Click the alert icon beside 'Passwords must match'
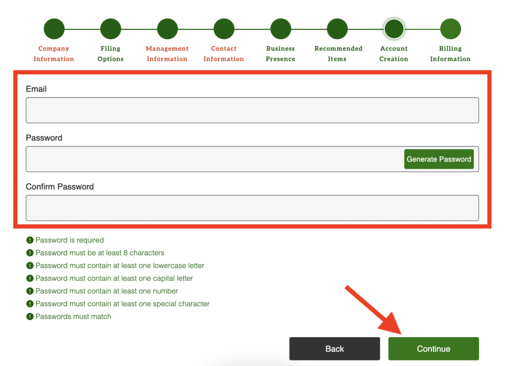 tap(30, 317)
